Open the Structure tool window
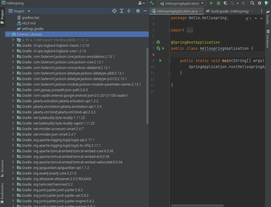Image resolution: width=271 pixels, height=207 pixels. click(2, 168)
